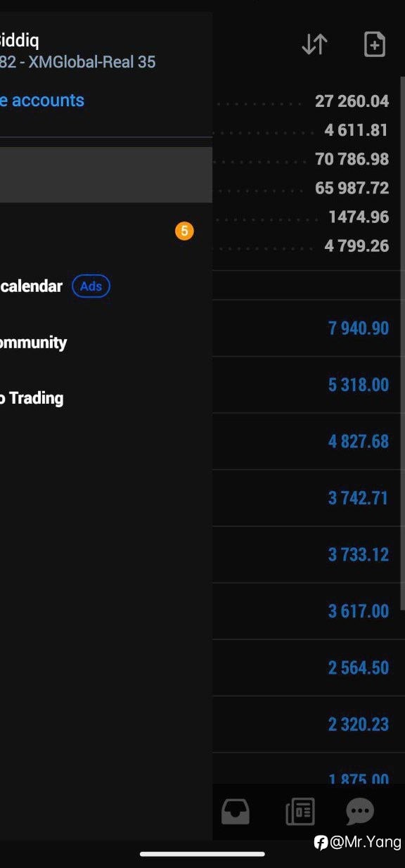
Task: Open the news feed icon
Action: click(x=300, y=812)
